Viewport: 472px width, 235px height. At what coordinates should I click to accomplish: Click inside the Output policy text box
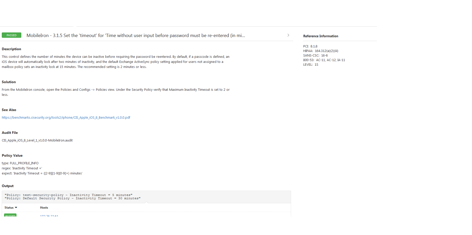click(x=146, y=197)
